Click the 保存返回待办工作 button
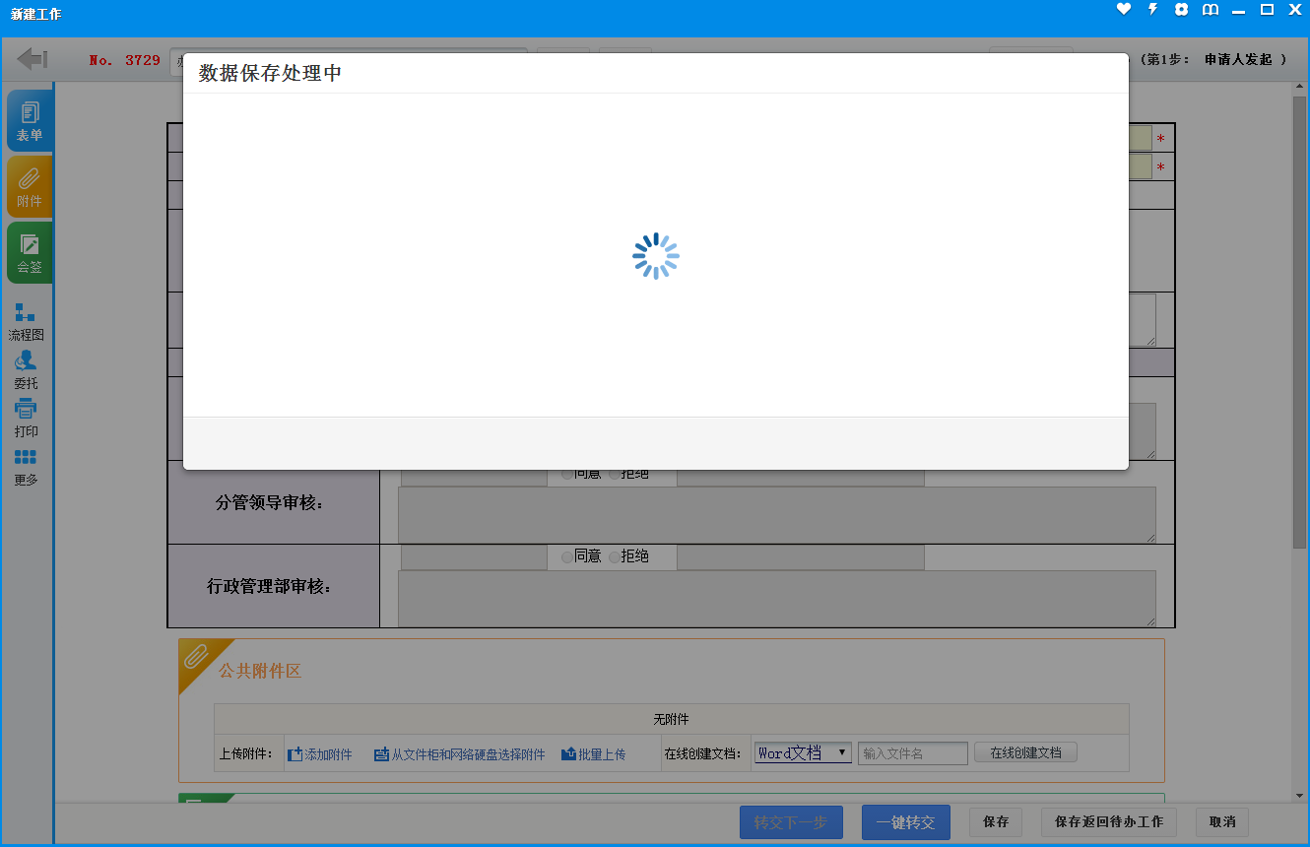Viewport: 1310px width, 847px height. click(x=1108, y=822)
